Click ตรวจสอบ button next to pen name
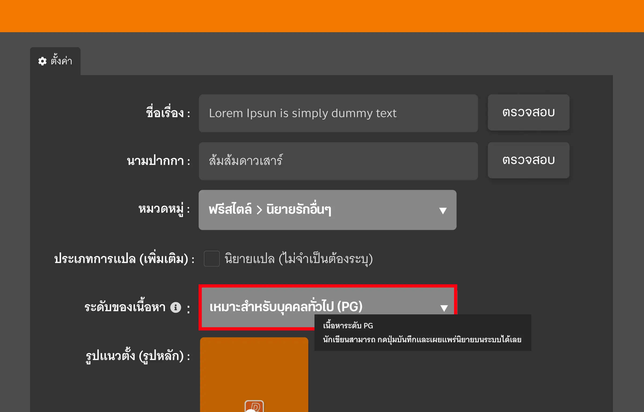The height and width of the screenshot is (412, 644). coord(528,160)
